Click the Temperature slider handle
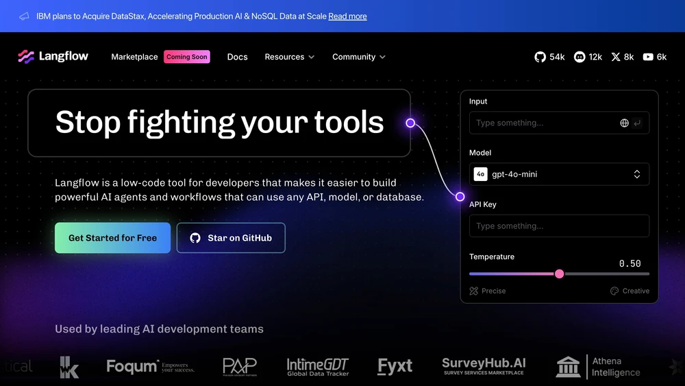This screenshot has height=386, width=685. 559,274
